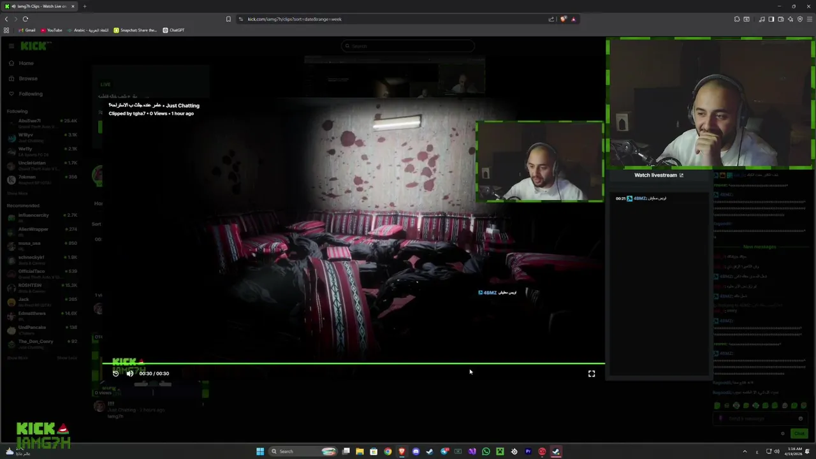
Task: Click the green Chat send button
Action: pos(799,433)
